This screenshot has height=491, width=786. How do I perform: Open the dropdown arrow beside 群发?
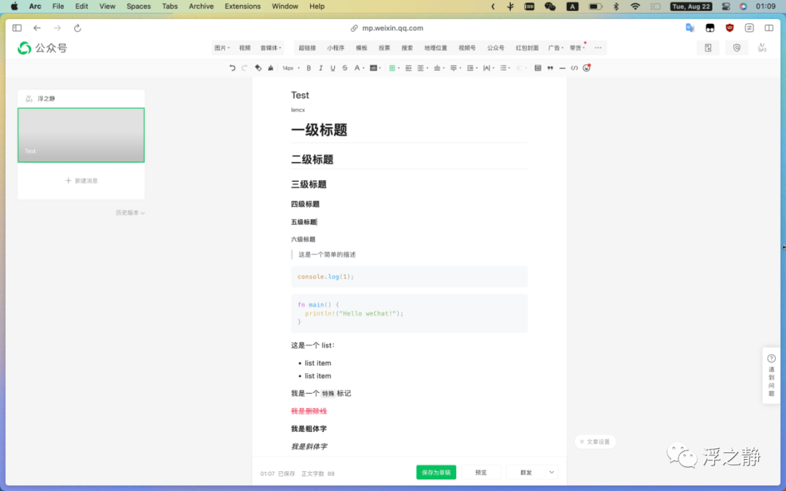pos(552,473)
